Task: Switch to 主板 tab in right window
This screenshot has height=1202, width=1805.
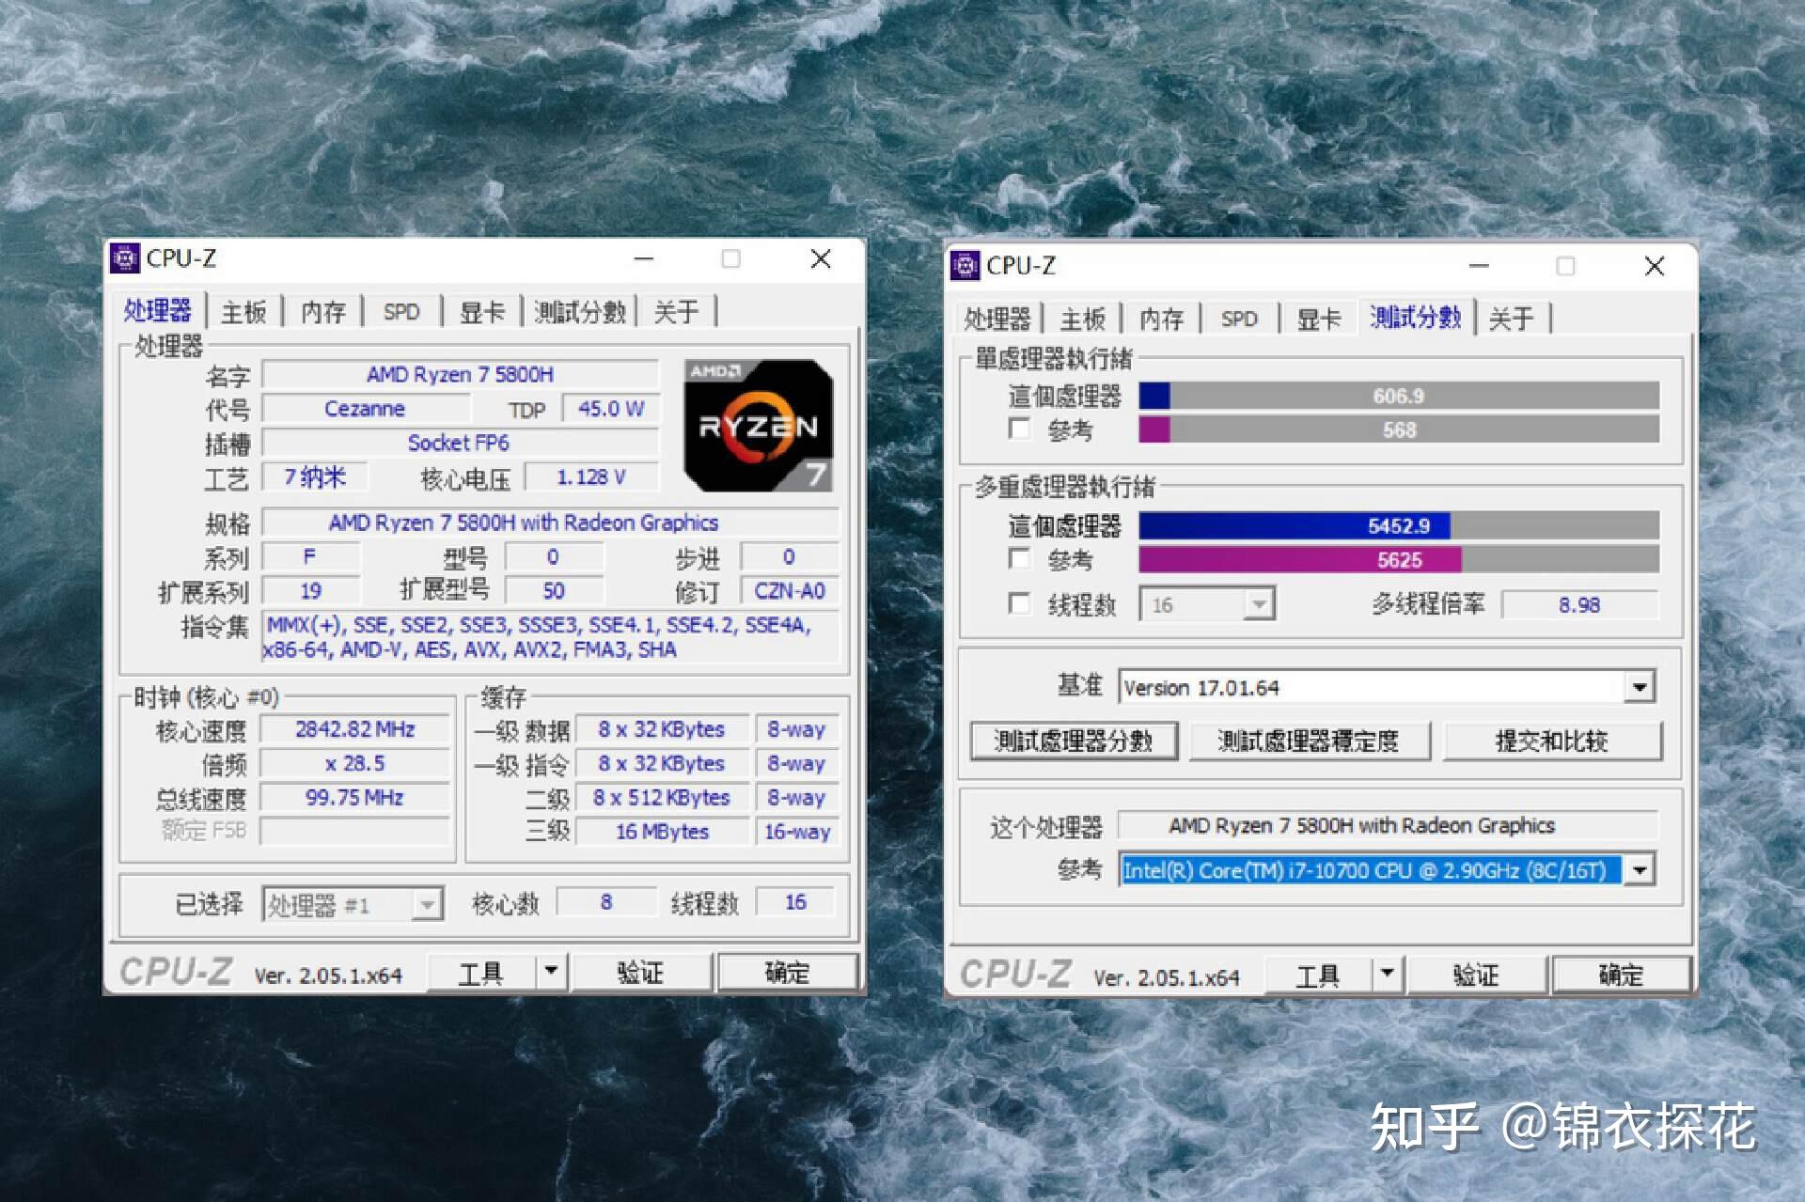Action: pos(1082,320)
